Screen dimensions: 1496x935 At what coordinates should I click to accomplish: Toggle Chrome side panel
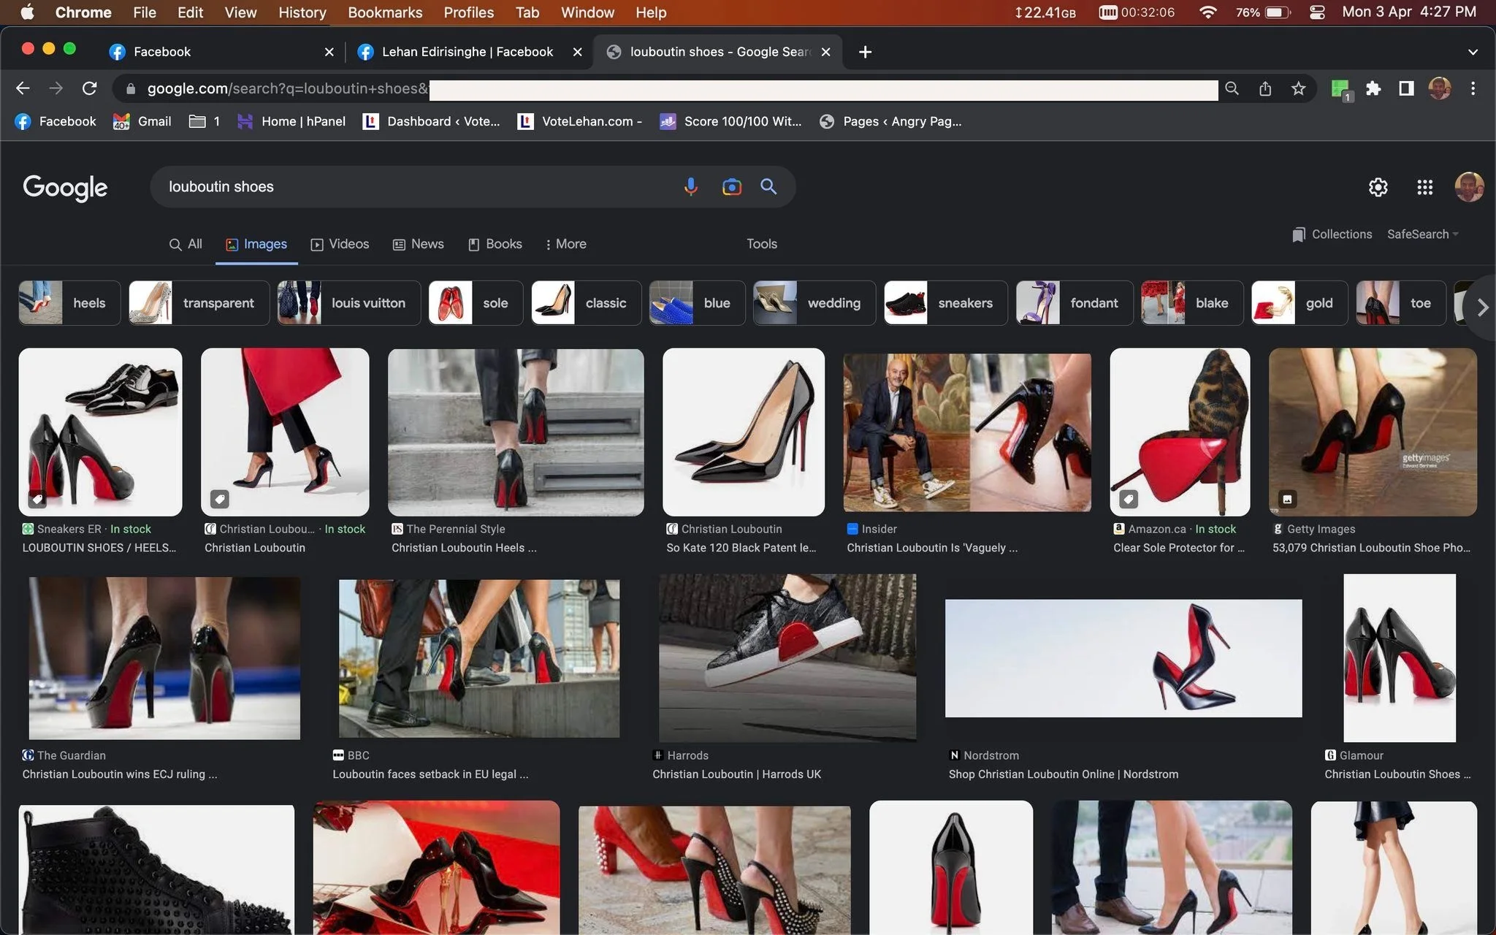(1406, 88)
